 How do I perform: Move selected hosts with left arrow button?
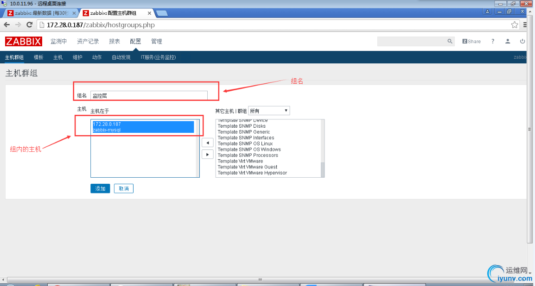tap(207, 142)
